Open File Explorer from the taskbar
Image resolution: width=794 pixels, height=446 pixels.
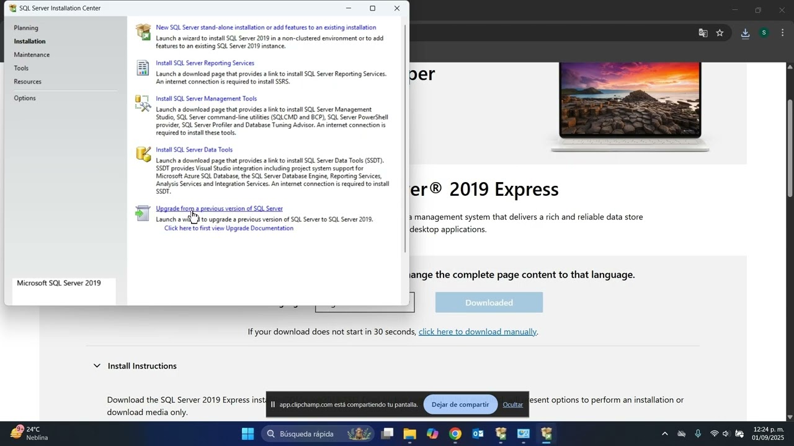click(409, 434)
